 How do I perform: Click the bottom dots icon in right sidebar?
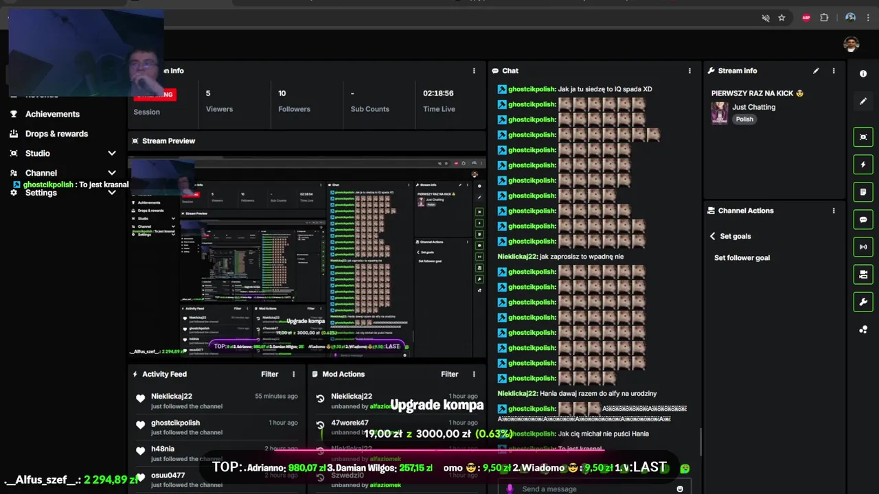click(x=863, y=330)
